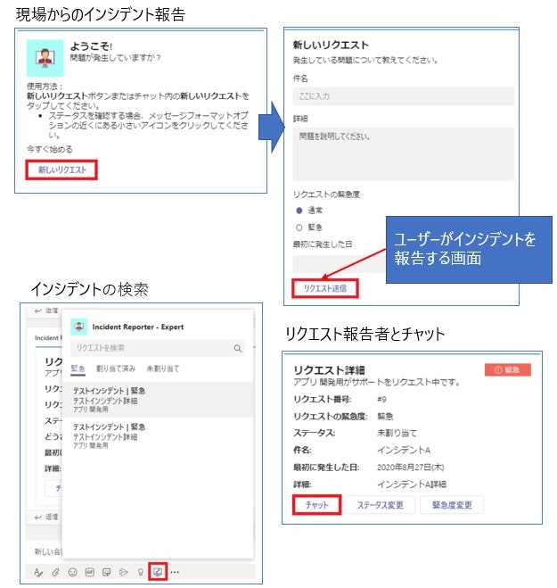The width and height of the screenshot is (557, 588).
Task: Click the ステータス変更 button
Action: (380, 505)
